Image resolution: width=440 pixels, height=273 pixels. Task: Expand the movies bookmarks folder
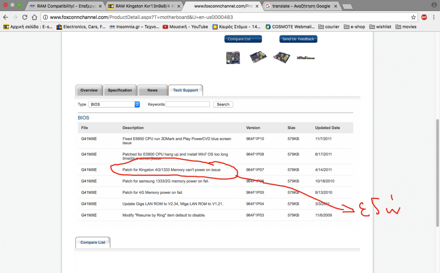point(406,27)
